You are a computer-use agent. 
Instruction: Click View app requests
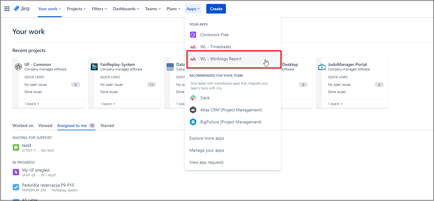point(233,162)
